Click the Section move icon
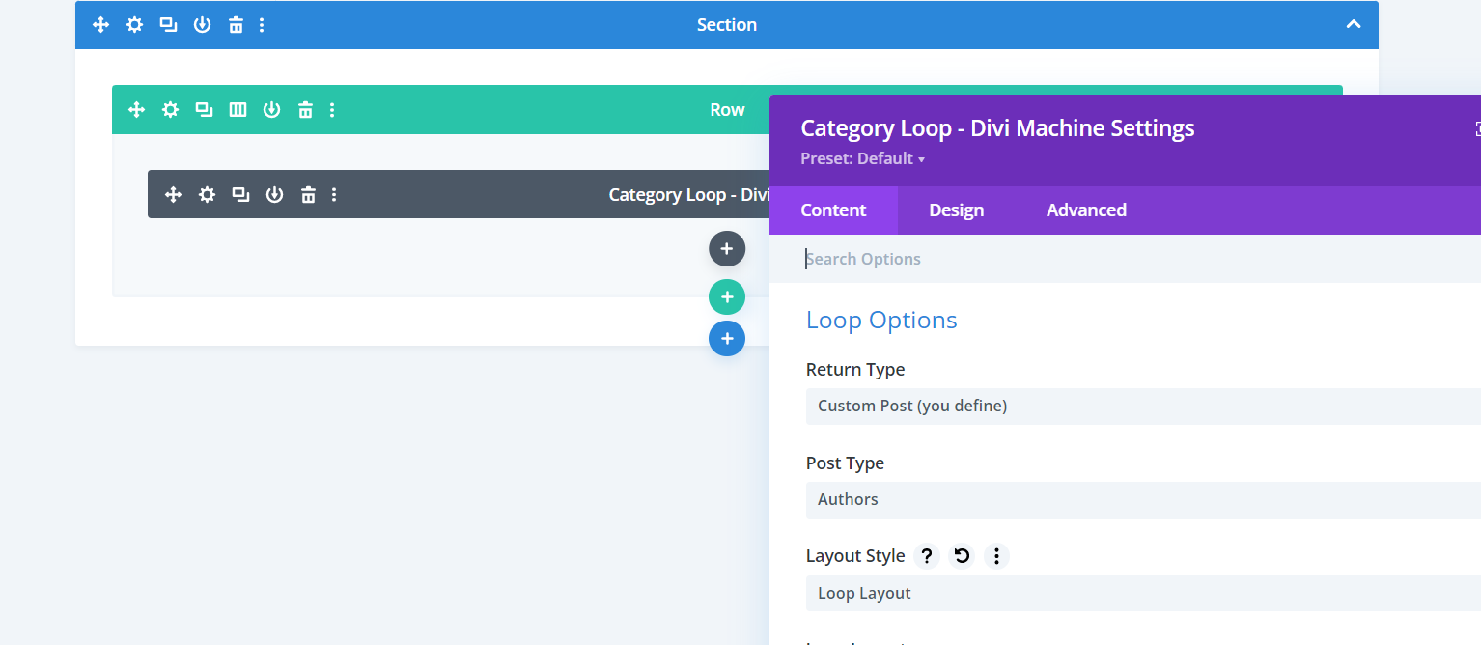 101,25
